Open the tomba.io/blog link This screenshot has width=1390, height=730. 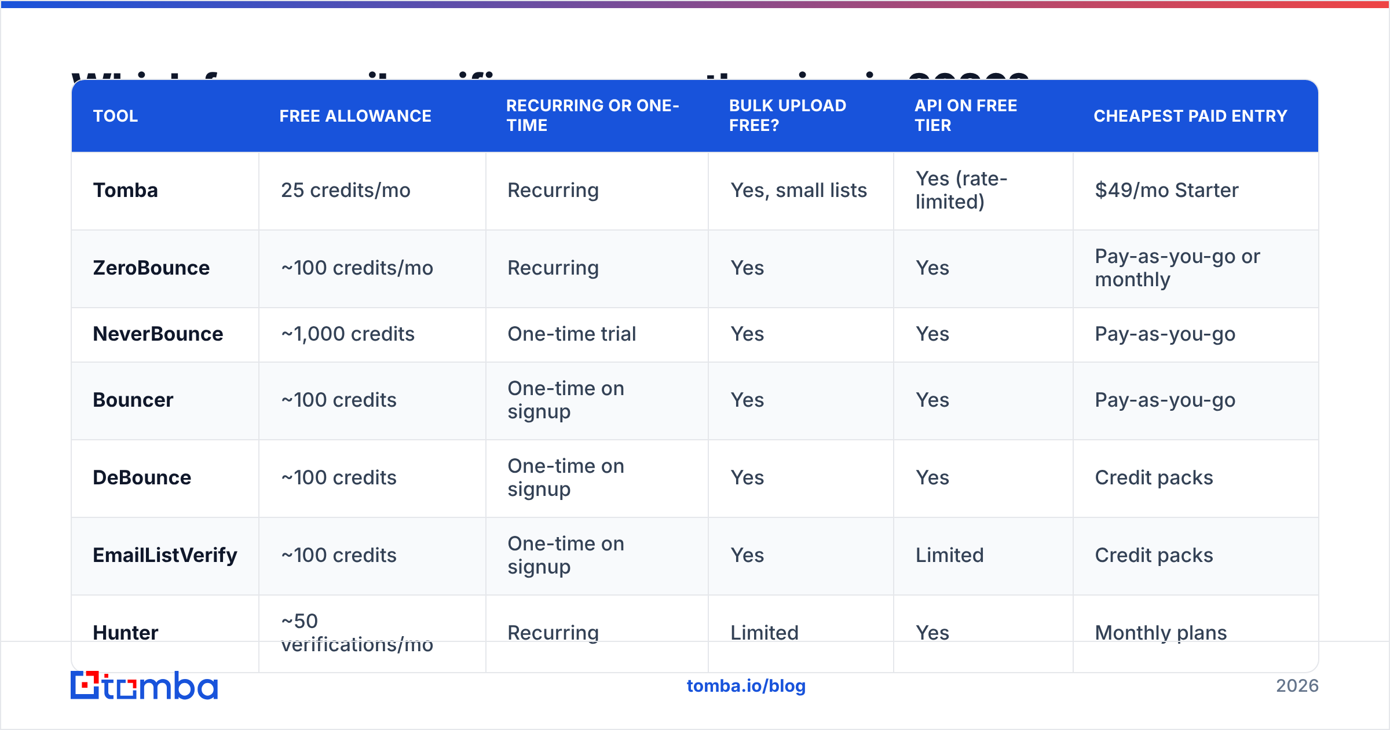pyautogui.click(x=746, y=686)
